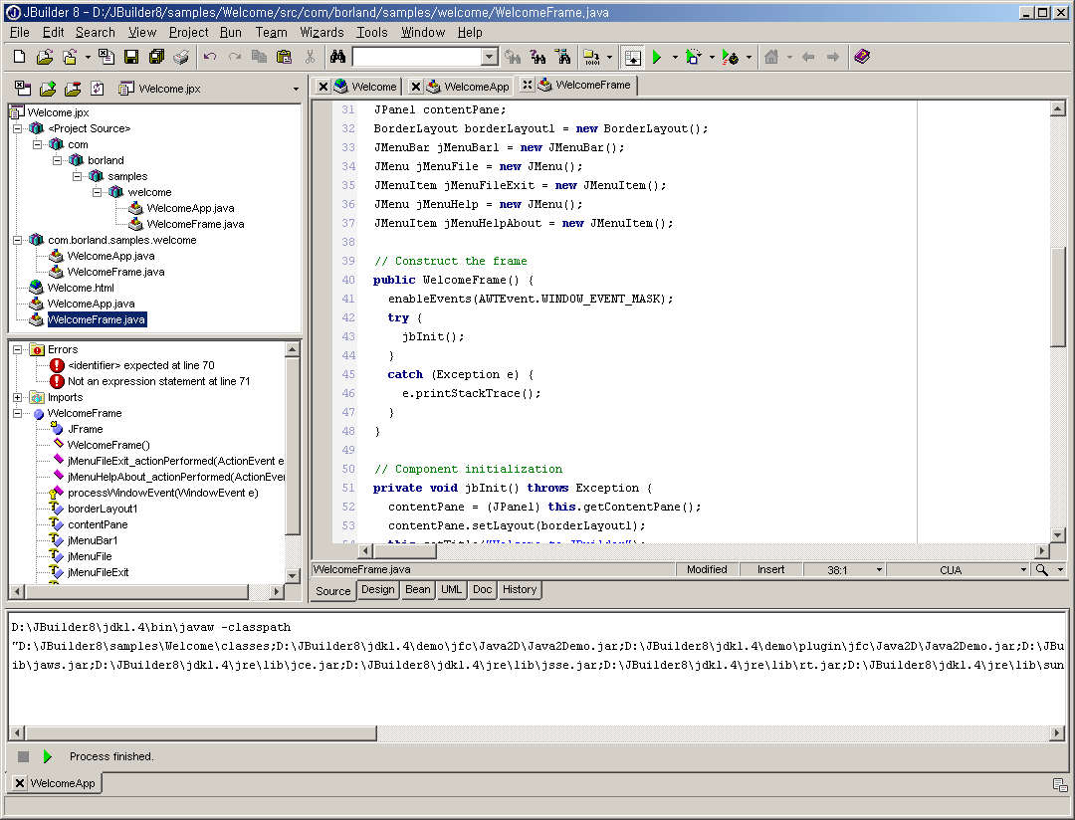Rerun process using message pane green arrow
The width and height of the screenshot is (1075, 820).
[x=47, y=756]
